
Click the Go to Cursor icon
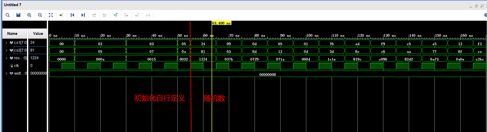(61, 15)
